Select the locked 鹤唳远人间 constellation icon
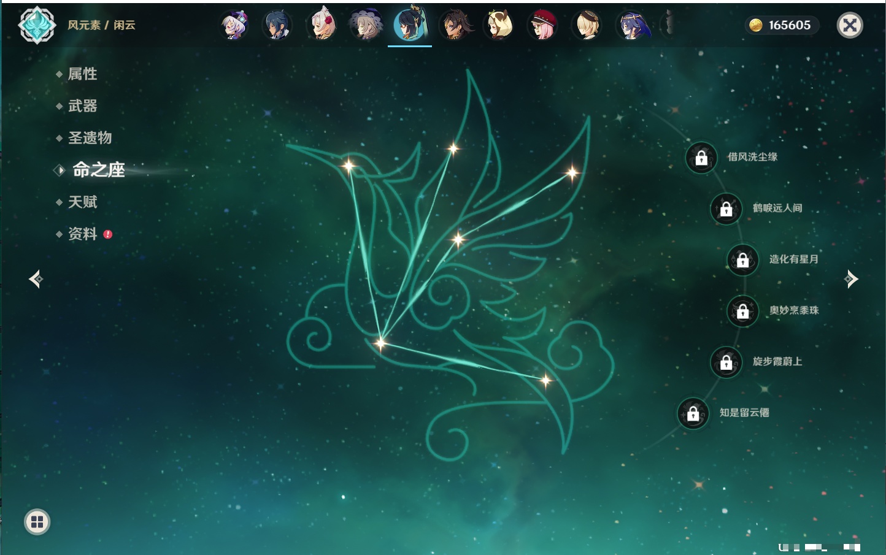 point(726,209)
